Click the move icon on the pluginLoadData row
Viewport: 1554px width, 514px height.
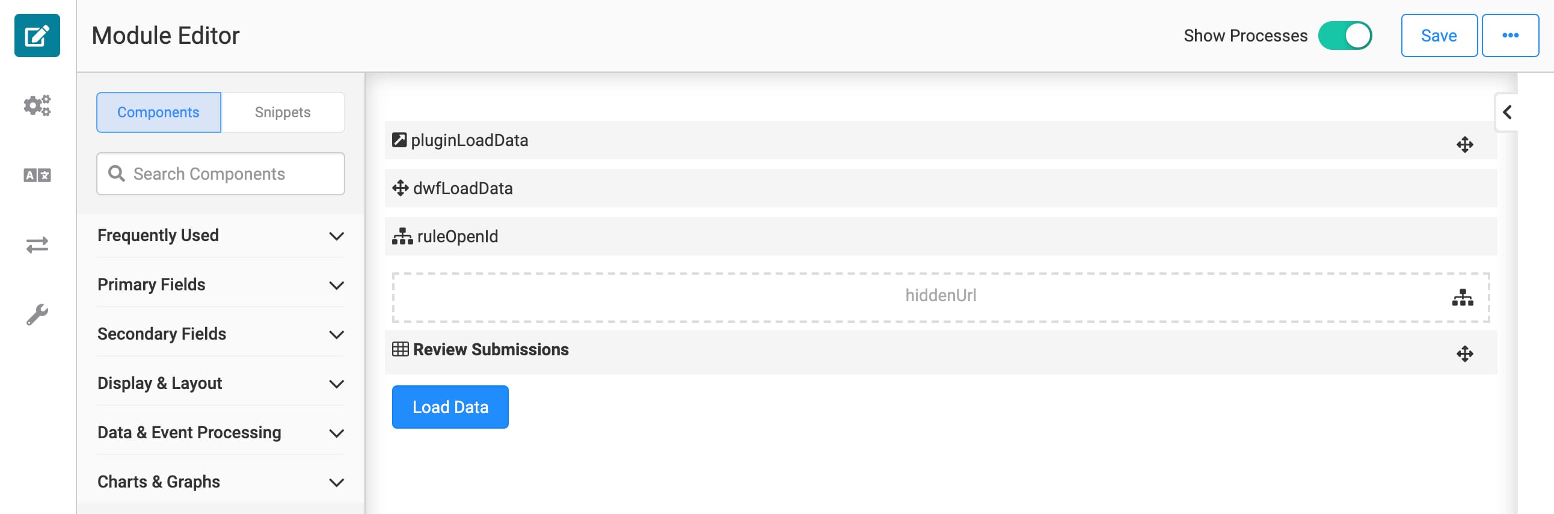coord(1464,145)
